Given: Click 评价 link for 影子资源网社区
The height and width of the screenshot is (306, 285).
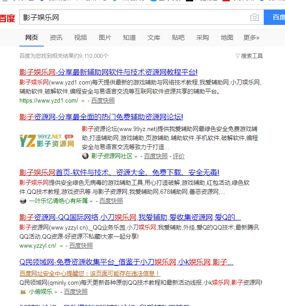Looking at the screenshot, I should click(179, 156).
